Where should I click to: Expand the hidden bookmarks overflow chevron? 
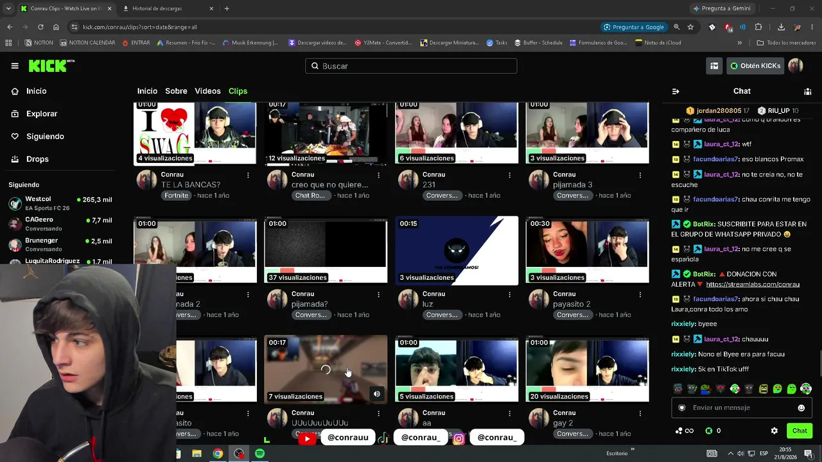(740, 43)
